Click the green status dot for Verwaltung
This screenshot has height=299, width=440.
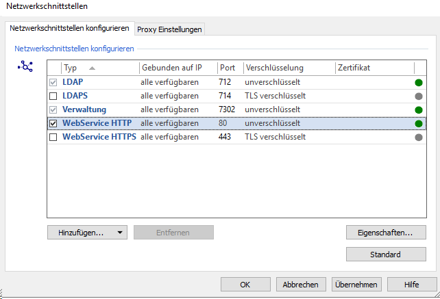[419, 109]
